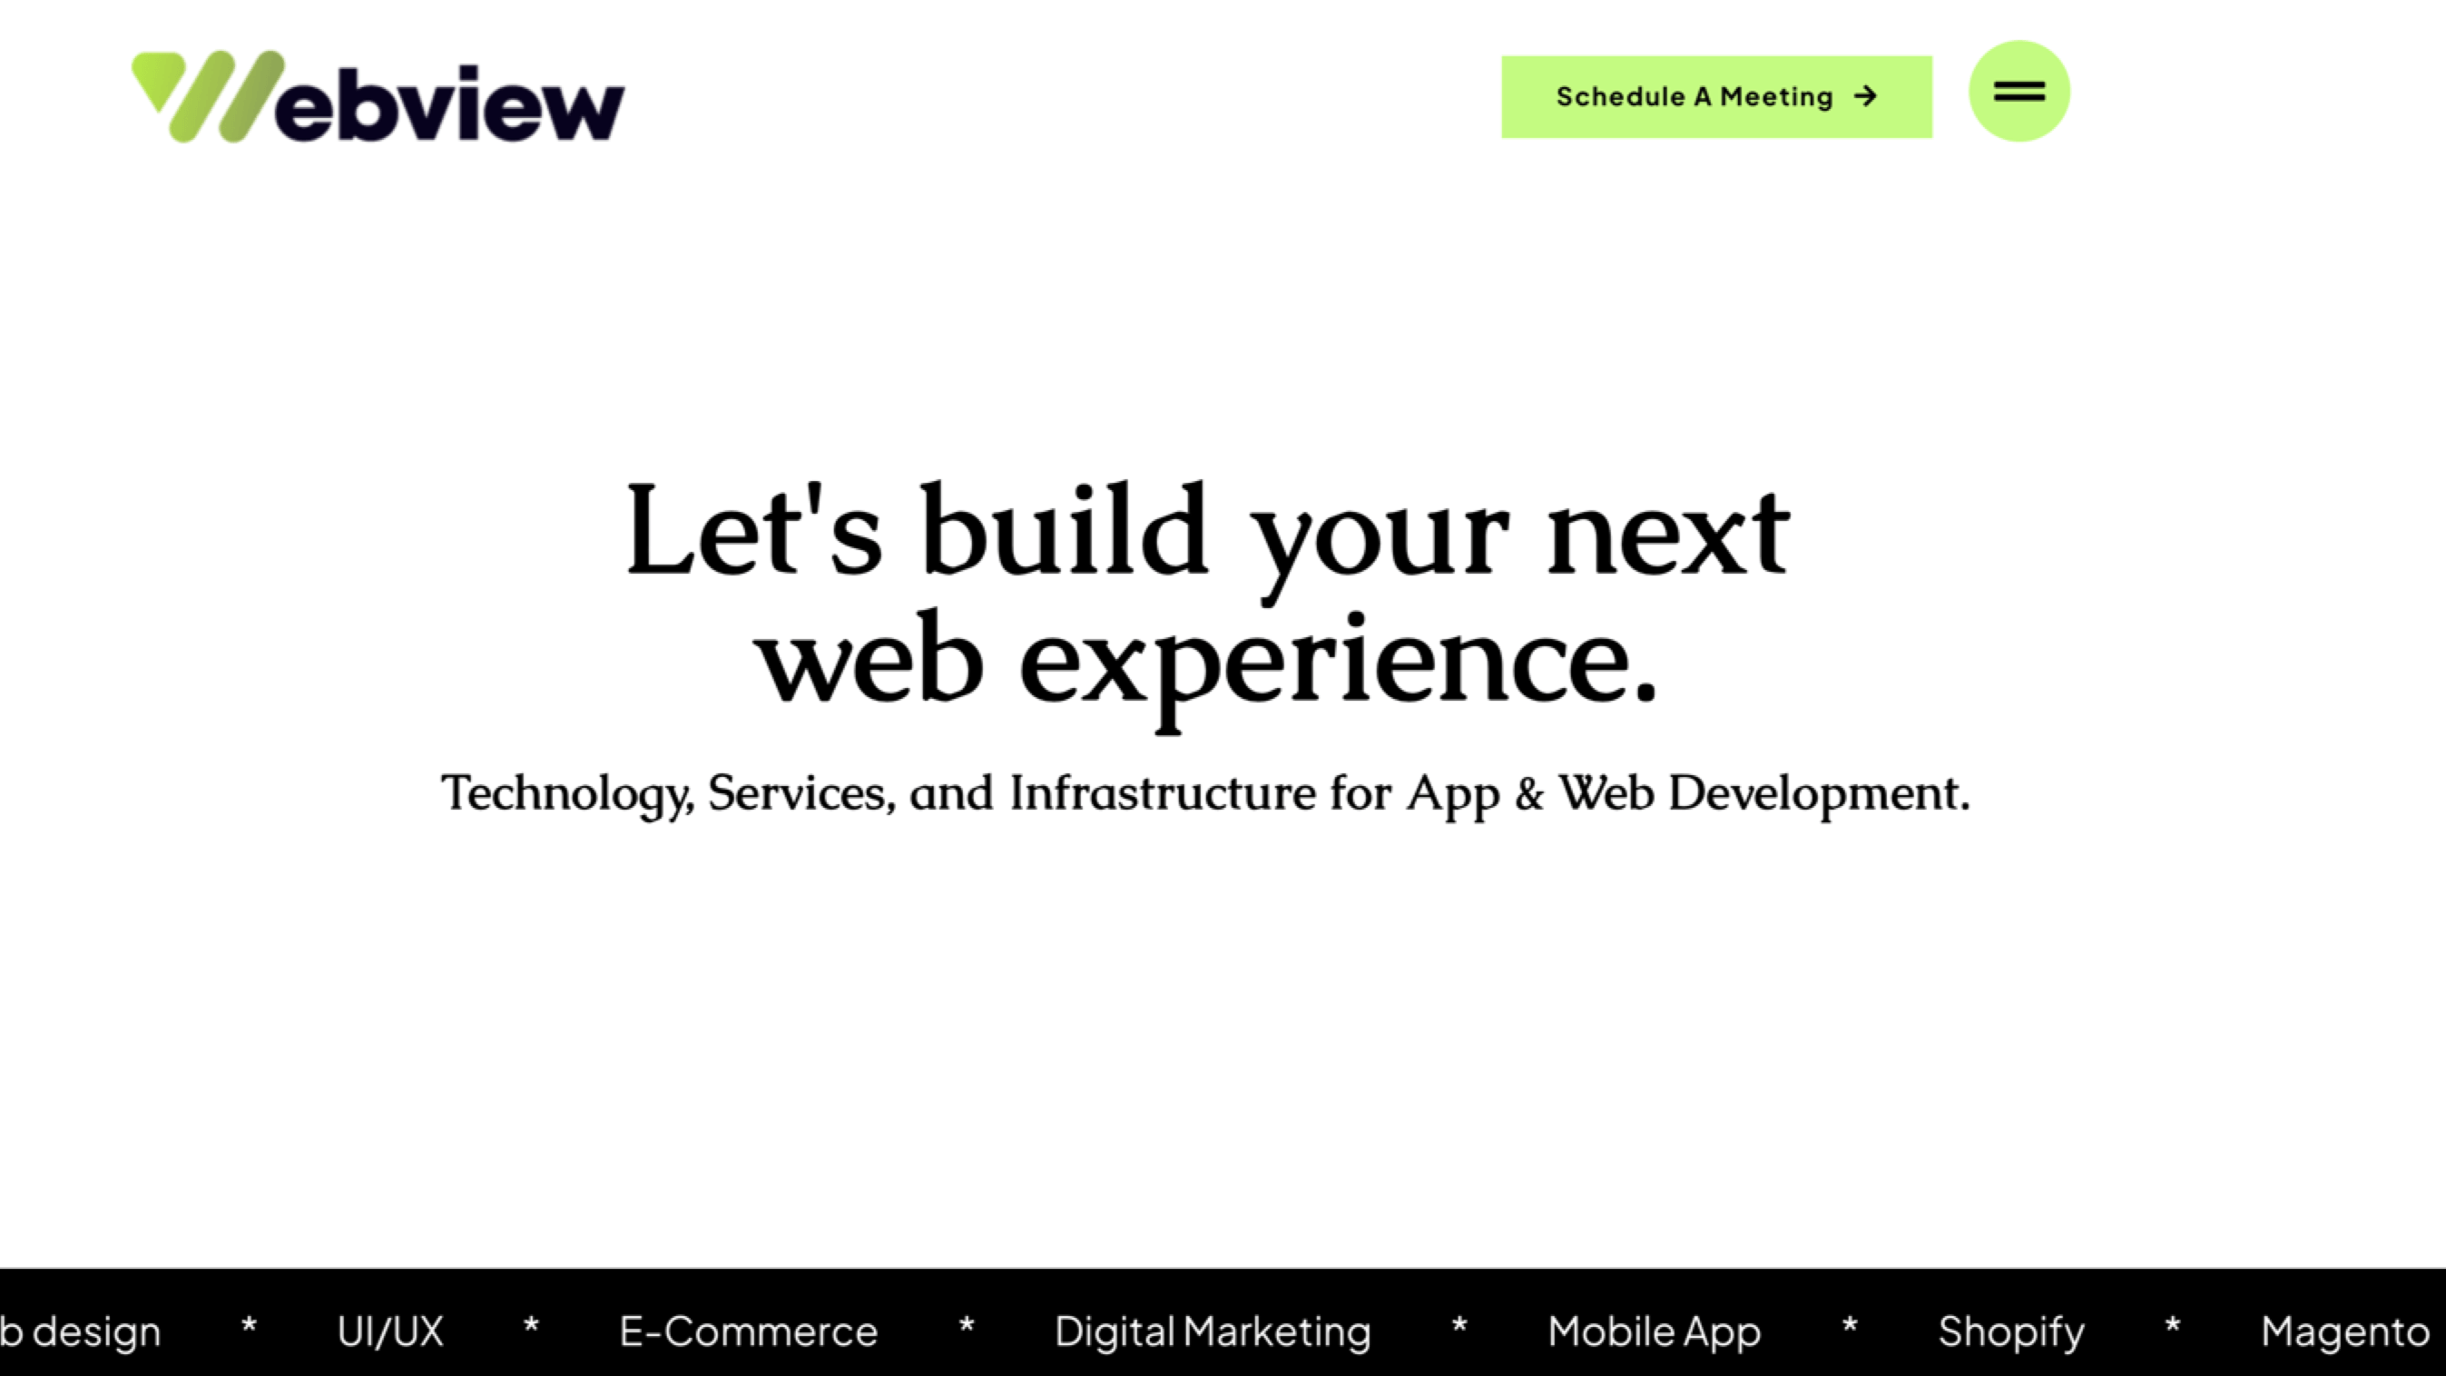
Task: Click the Shopify ticker label
Action: pyautogui.click(x=2009, y=1331)
